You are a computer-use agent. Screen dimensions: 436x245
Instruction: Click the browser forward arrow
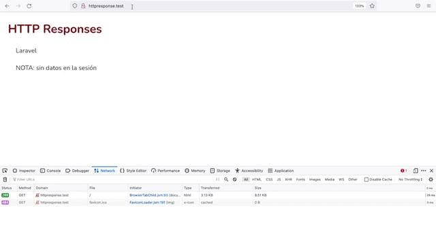click(x=18, y=6)
